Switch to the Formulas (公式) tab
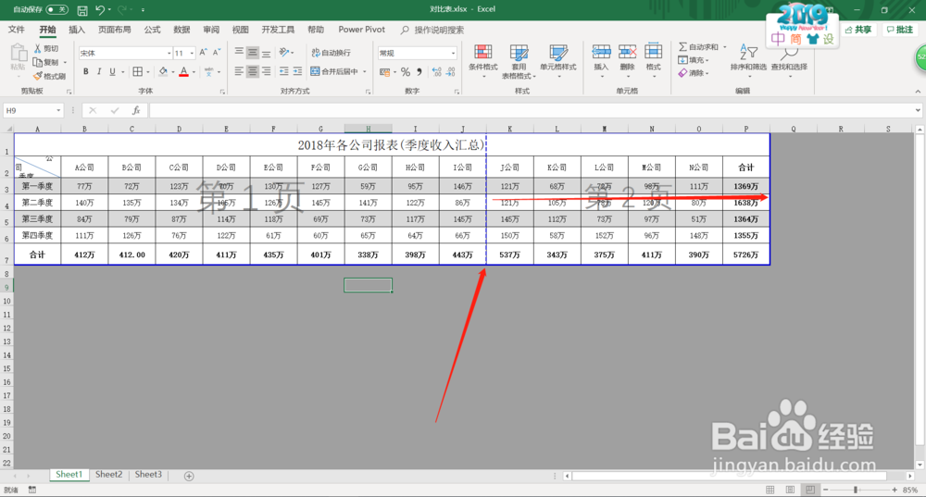This screenshot has height=497, width=926. click(x=153, y=30)
